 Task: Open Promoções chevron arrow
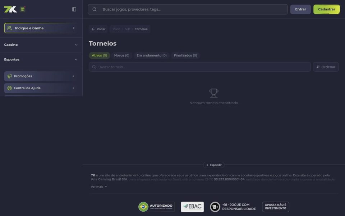[73, 76]
